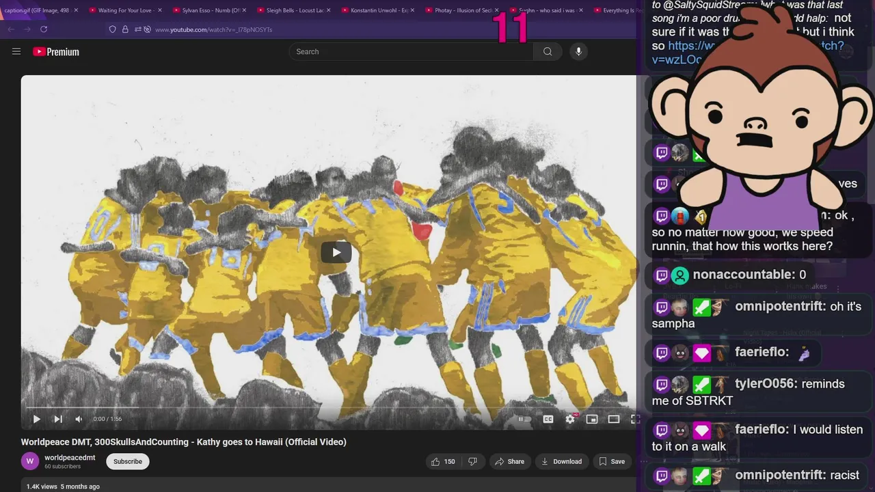Click the browser back arrow
Viewport: 875px width, 492px height.
[x=11, y=29]
